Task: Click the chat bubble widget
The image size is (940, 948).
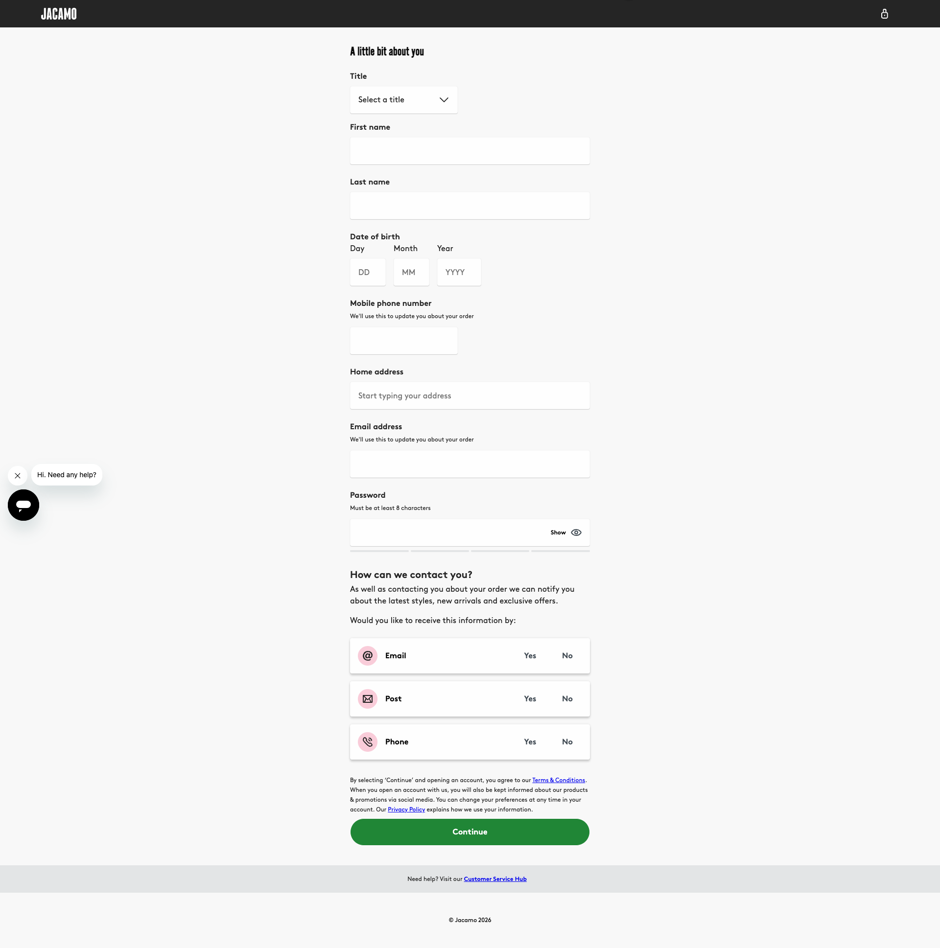Action: tap(23, 505)
